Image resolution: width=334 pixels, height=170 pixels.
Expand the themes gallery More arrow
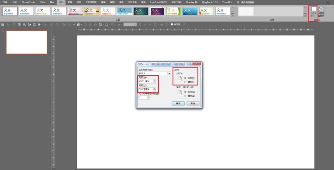tap(232, 15)
